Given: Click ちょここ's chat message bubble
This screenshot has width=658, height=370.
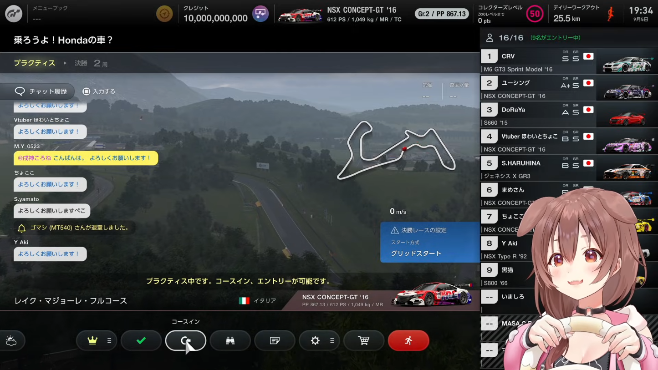Looking at the screenshot, I should point(50,184).
